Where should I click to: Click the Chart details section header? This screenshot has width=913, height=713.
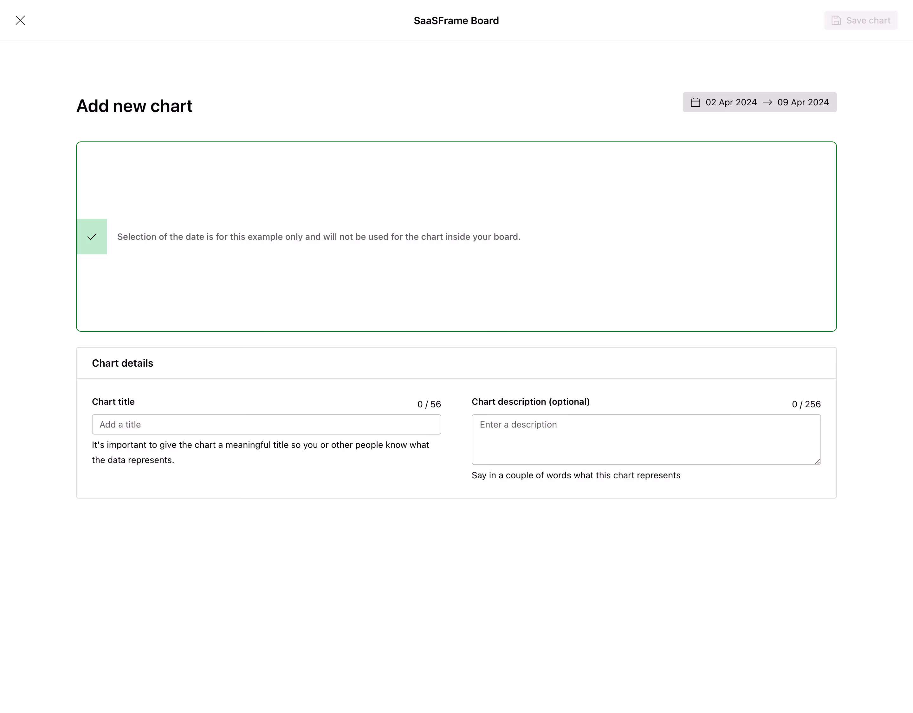click(x=122, y=363)
